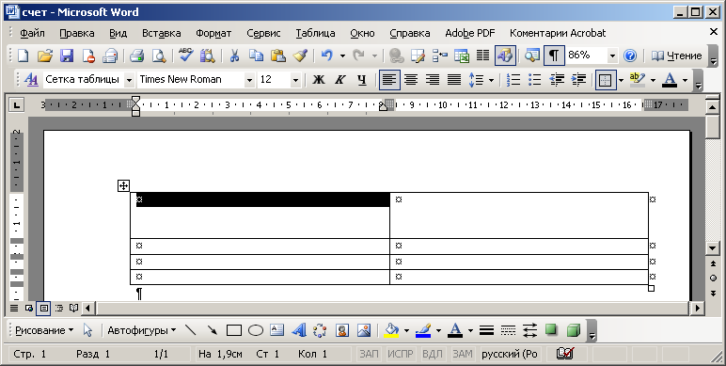This screenshot has height=366, width=726.
Task: Click the Insert WordArt icon in Drawing toolbar
Action: tap(299, 330)
